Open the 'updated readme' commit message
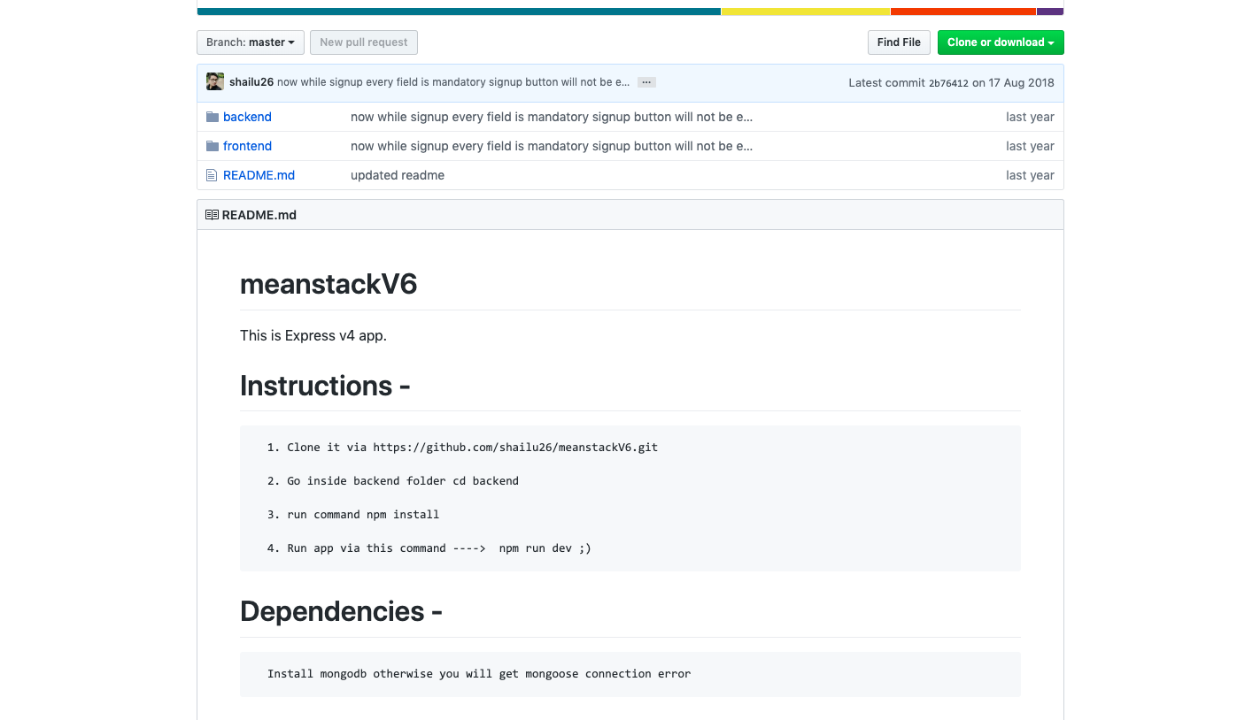 click(398, 175)
